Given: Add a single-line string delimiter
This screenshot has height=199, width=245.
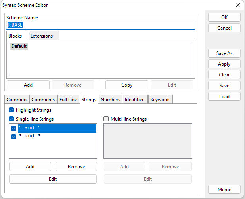Looking at the screenshot, I should coord(30,167).
